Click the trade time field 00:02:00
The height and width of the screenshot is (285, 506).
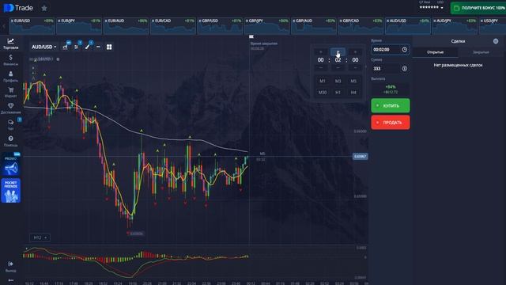[390, 49]
